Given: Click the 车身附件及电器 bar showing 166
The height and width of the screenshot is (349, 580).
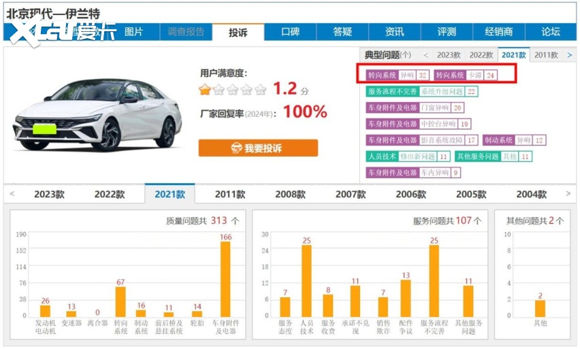Looking at the screenshot, I should [x=225, y=279].
